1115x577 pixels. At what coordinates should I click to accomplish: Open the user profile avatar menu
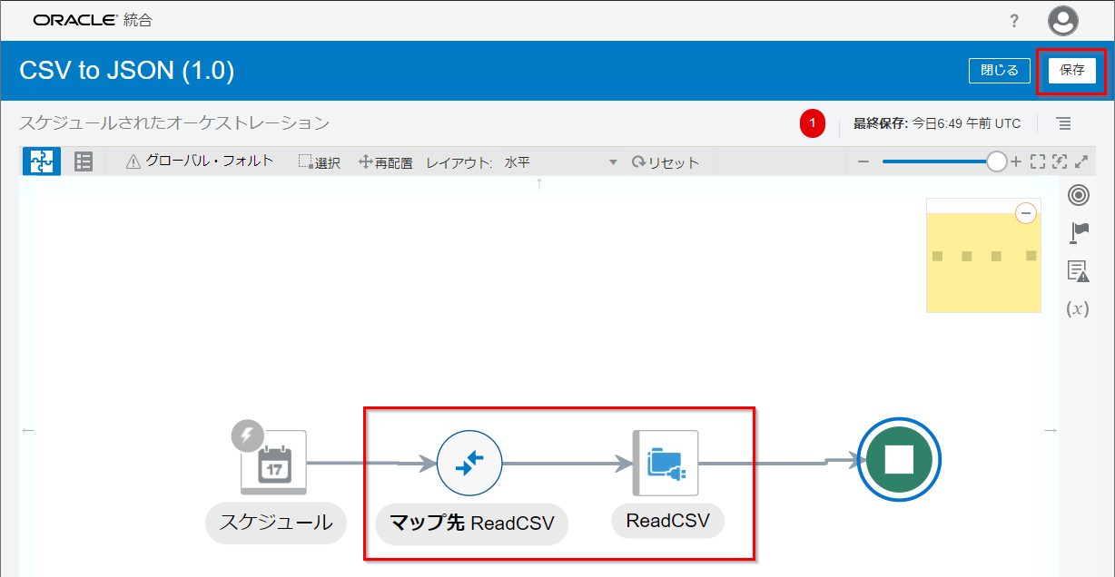[x=1062, y=21]
